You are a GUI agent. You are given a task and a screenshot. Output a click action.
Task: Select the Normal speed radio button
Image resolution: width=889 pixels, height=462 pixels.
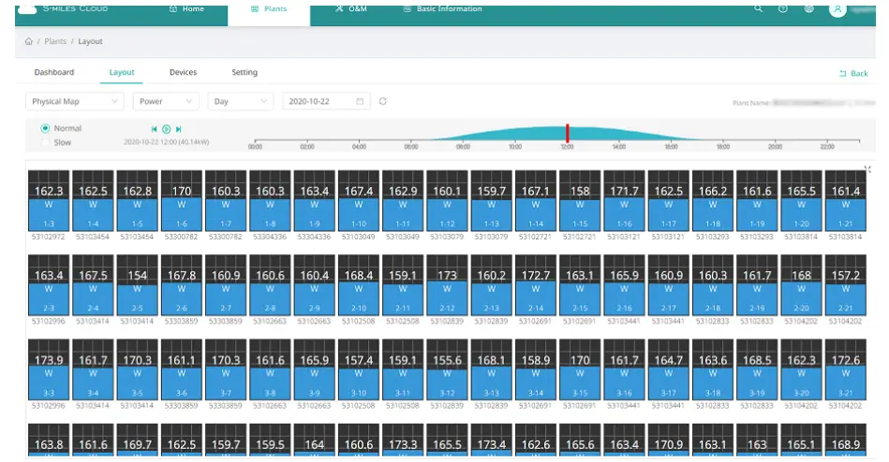[x=45, y=128]
